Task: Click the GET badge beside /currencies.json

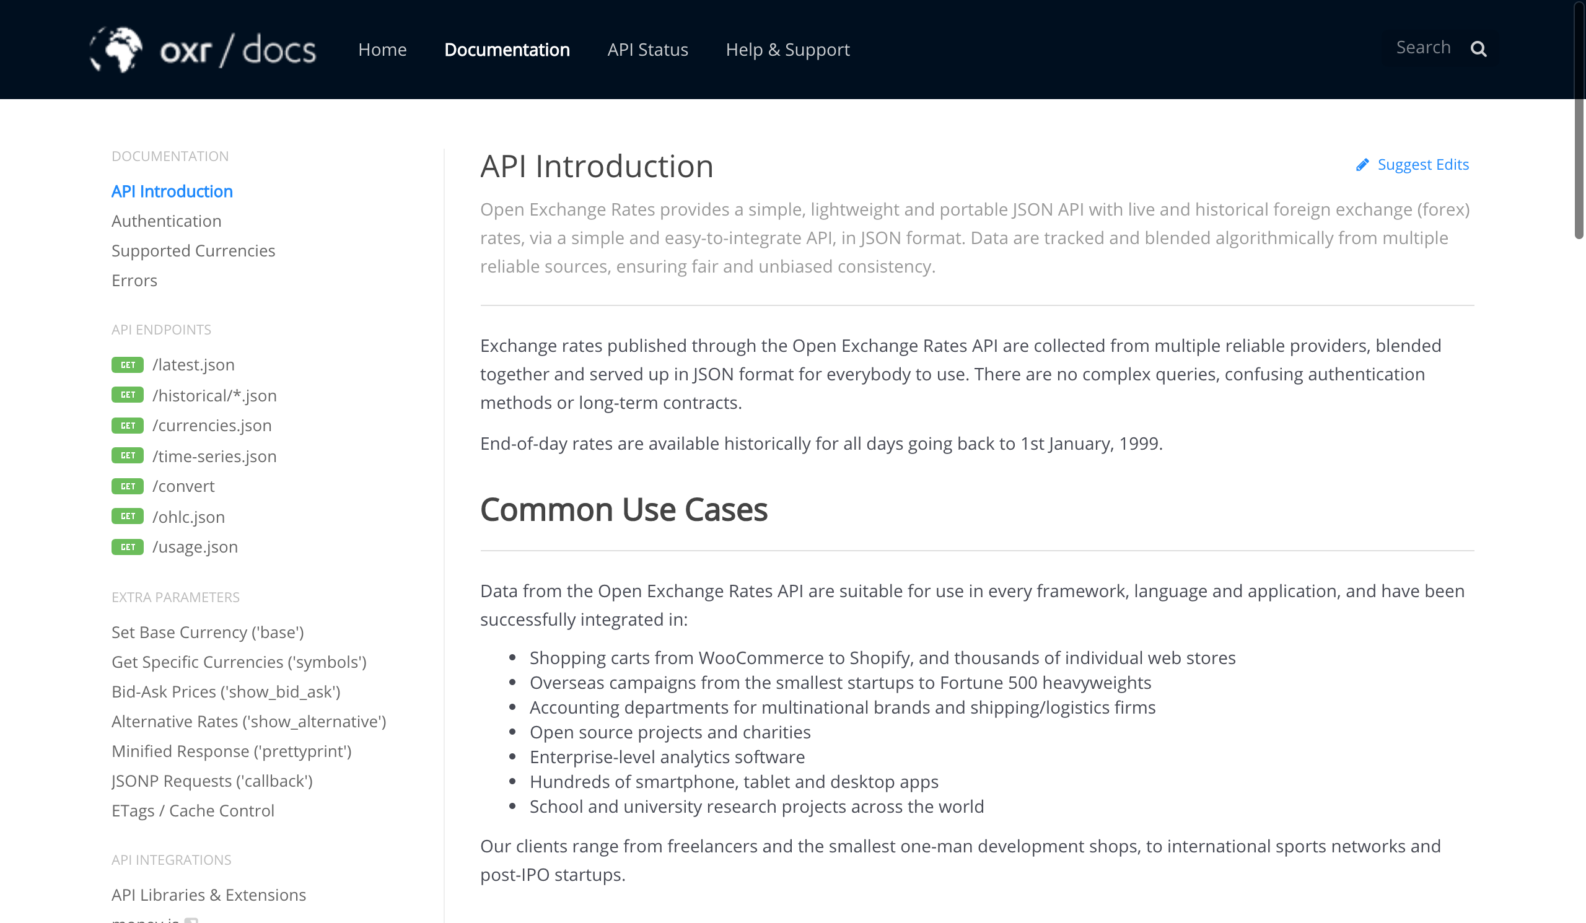Action: (128, 426)
